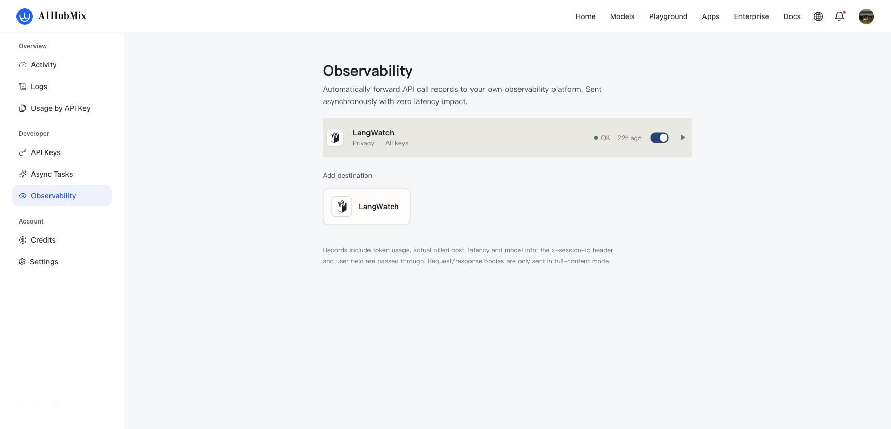Open Usage by API Key page
891x429 pixels.
62,108
